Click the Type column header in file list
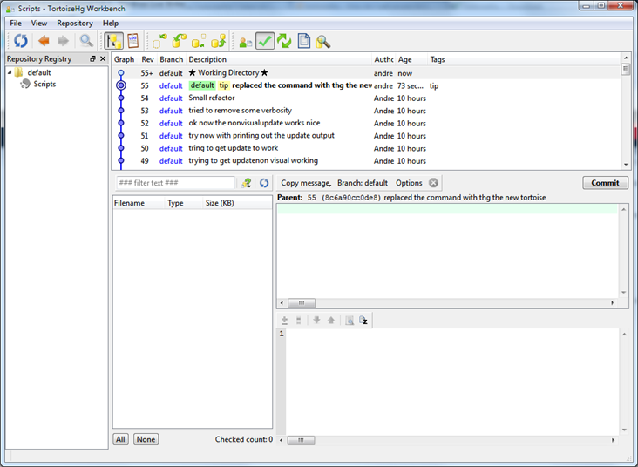The height and width of the screenshot is (467, 638). [184, 203]
